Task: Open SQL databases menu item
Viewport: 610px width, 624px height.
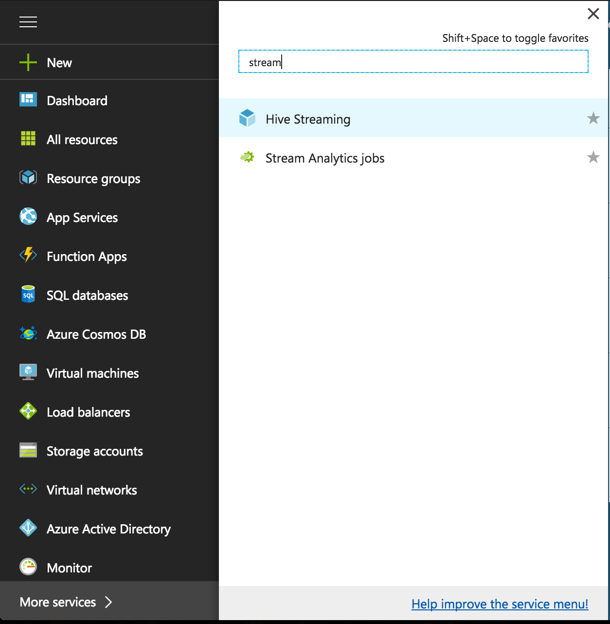Action: coord(88,295)
